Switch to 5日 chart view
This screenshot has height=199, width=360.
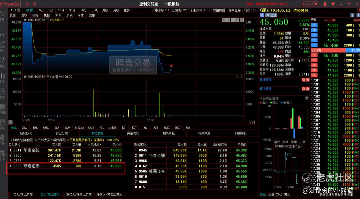41,10
